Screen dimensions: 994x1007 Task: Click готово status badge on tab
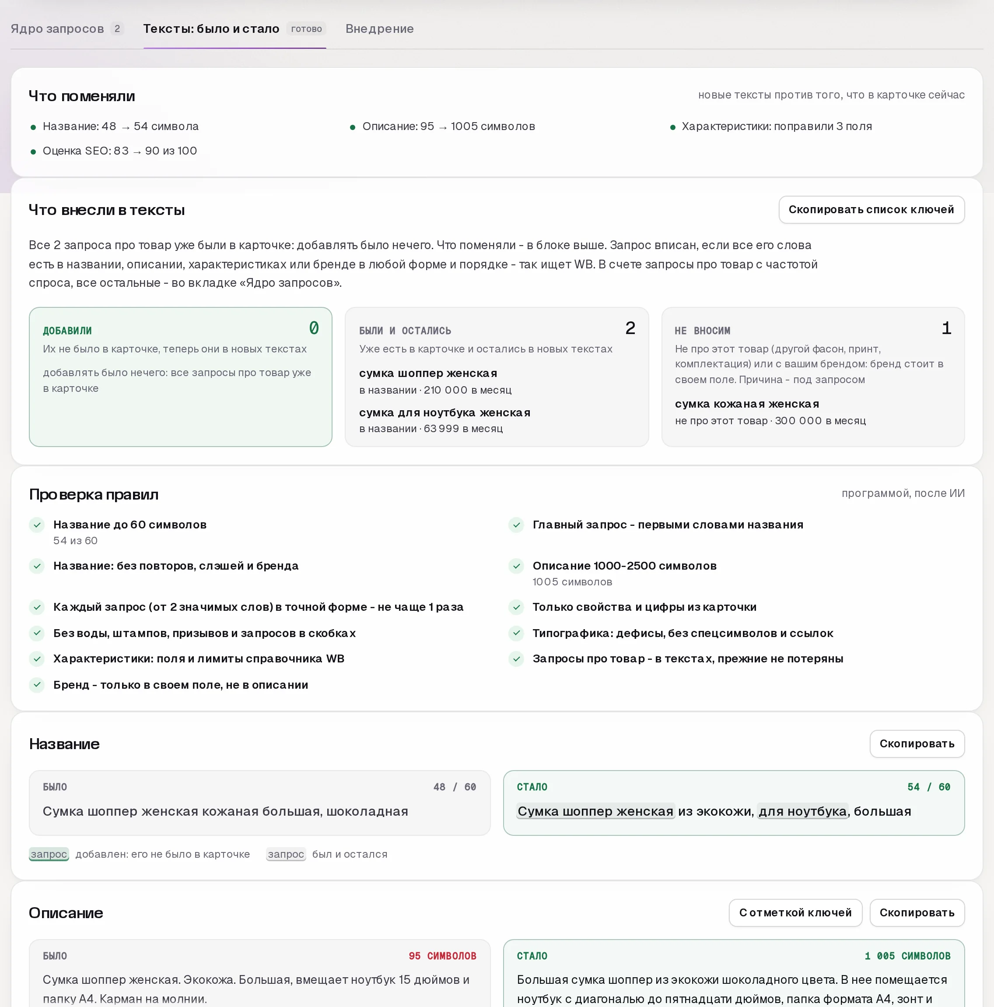coord(306,28)
